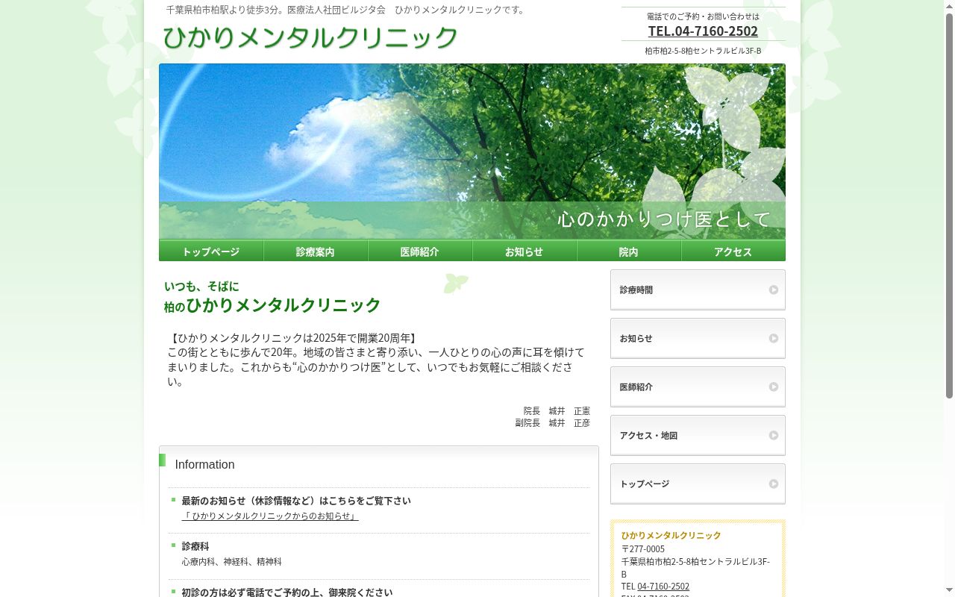This screenshot has height=597, width=955.
Task: Click the arrow icon on アクセス・地図 button
Action: pyautogui.click(x=774, y=436)
